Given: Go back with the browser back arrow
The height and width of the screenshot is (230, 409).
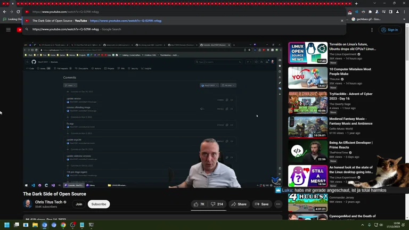Looking at the screenshot, I should pyautogui.click(x=5, y=12).
